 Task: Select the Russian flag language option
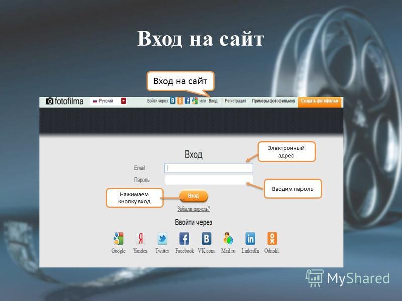pyautogui.click(x=103, y=101)
